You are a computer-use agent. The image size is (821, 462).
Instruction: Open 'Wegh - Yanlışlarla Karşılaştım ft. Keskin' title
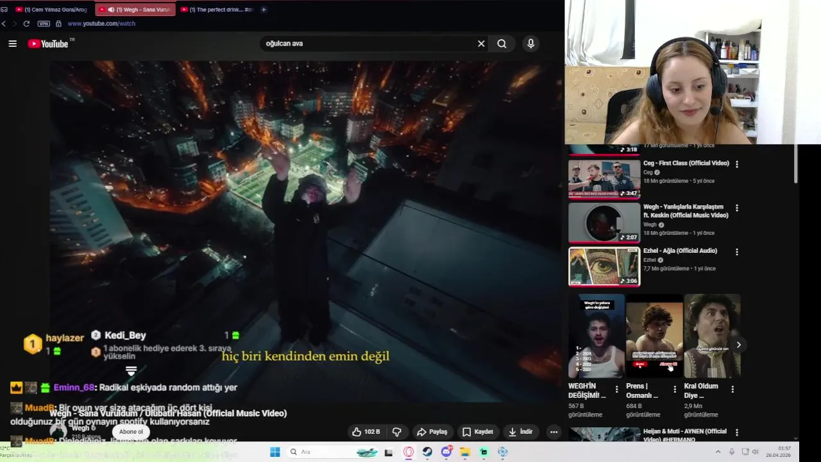click(686, 211)
